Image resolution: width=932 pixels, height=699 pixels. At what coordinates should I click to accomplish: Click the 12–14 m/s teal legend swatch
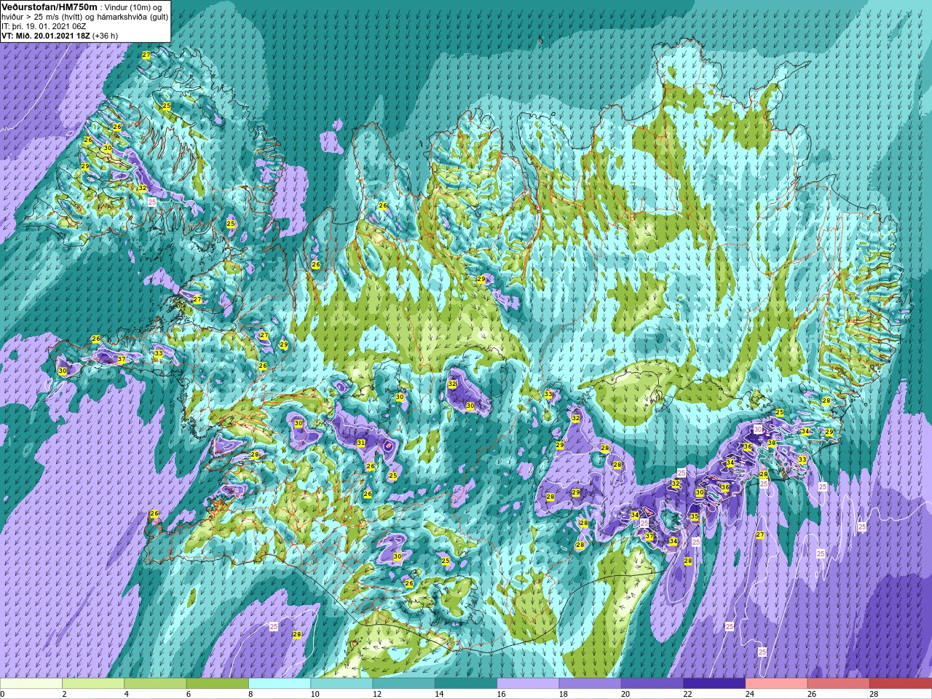pyautogui.click(x=403, y=684)
